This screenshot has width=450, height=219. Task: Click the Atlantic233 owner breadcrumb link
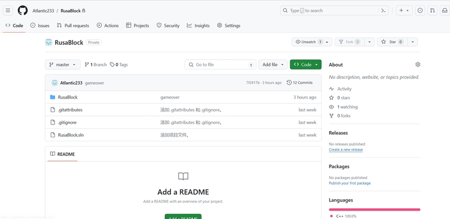click(x=43, y=11)
